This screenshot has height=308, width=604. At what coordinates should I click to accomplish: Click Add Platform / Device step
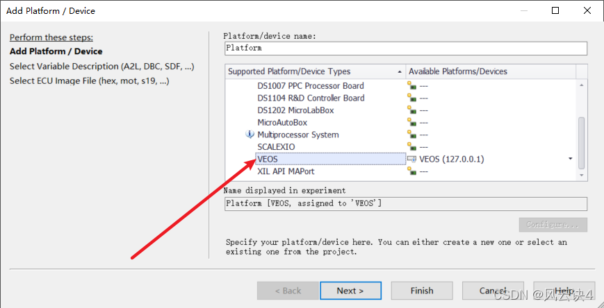click(x=56, y=51)
